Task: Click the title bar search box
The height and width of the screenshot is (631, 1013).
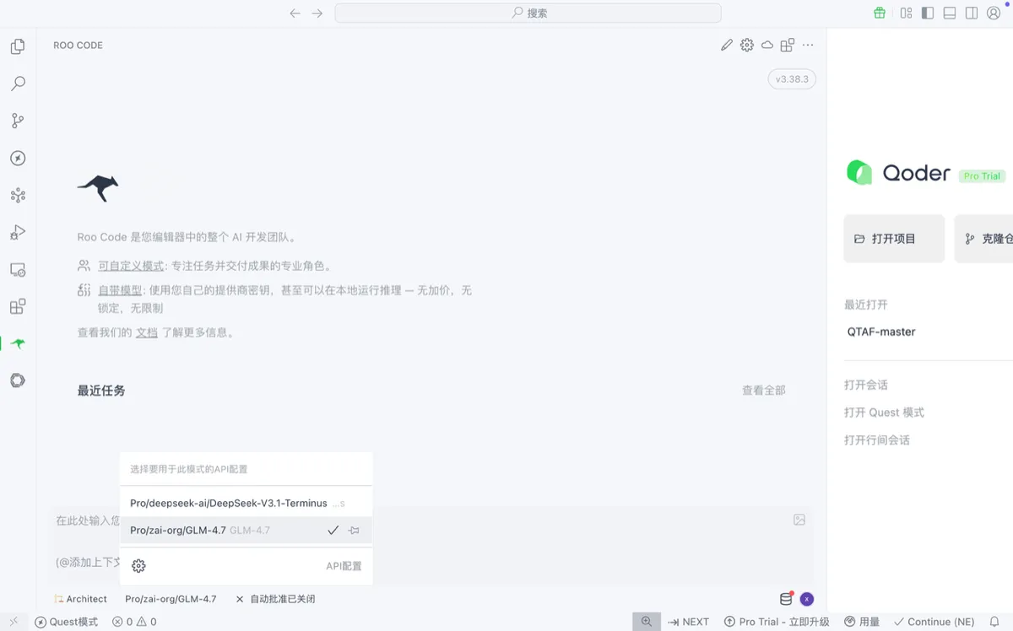Action: click(x=528, y=13)
